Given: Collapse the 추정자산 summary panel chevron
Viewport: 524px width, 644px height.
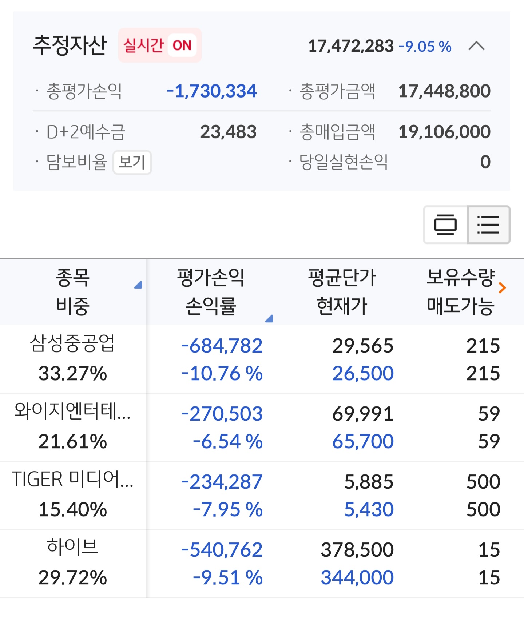Looking at the screenshot, I should coord(476,46).
